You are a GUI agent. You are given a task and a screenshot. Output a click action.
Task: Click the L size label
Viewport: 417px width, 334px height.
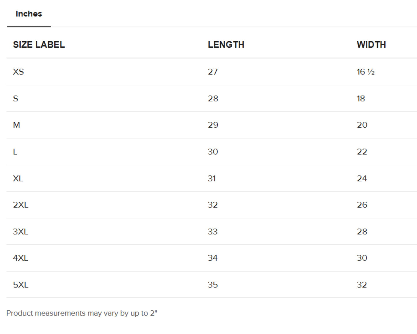pyautogui.click(x=15, y=152)
